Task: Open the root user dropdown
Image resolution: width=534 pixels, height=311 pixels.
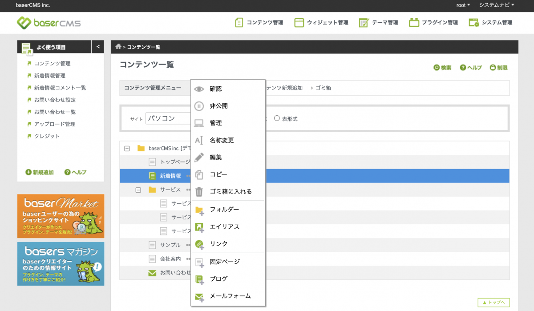Action: (x=463, y=5)
